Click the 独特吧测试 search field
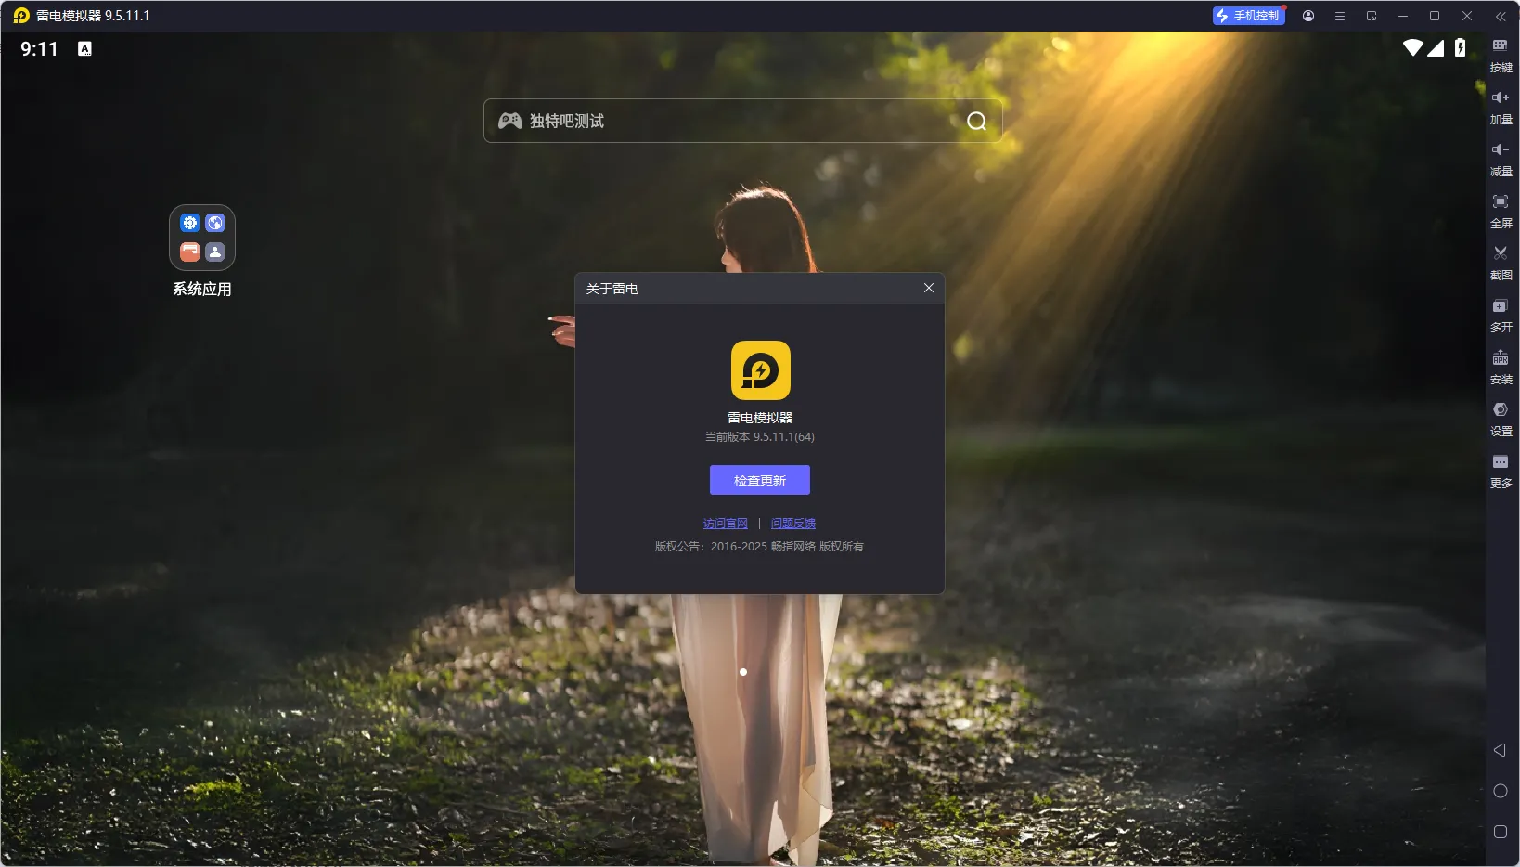1520x867 pixels. (x=733, y=121)
